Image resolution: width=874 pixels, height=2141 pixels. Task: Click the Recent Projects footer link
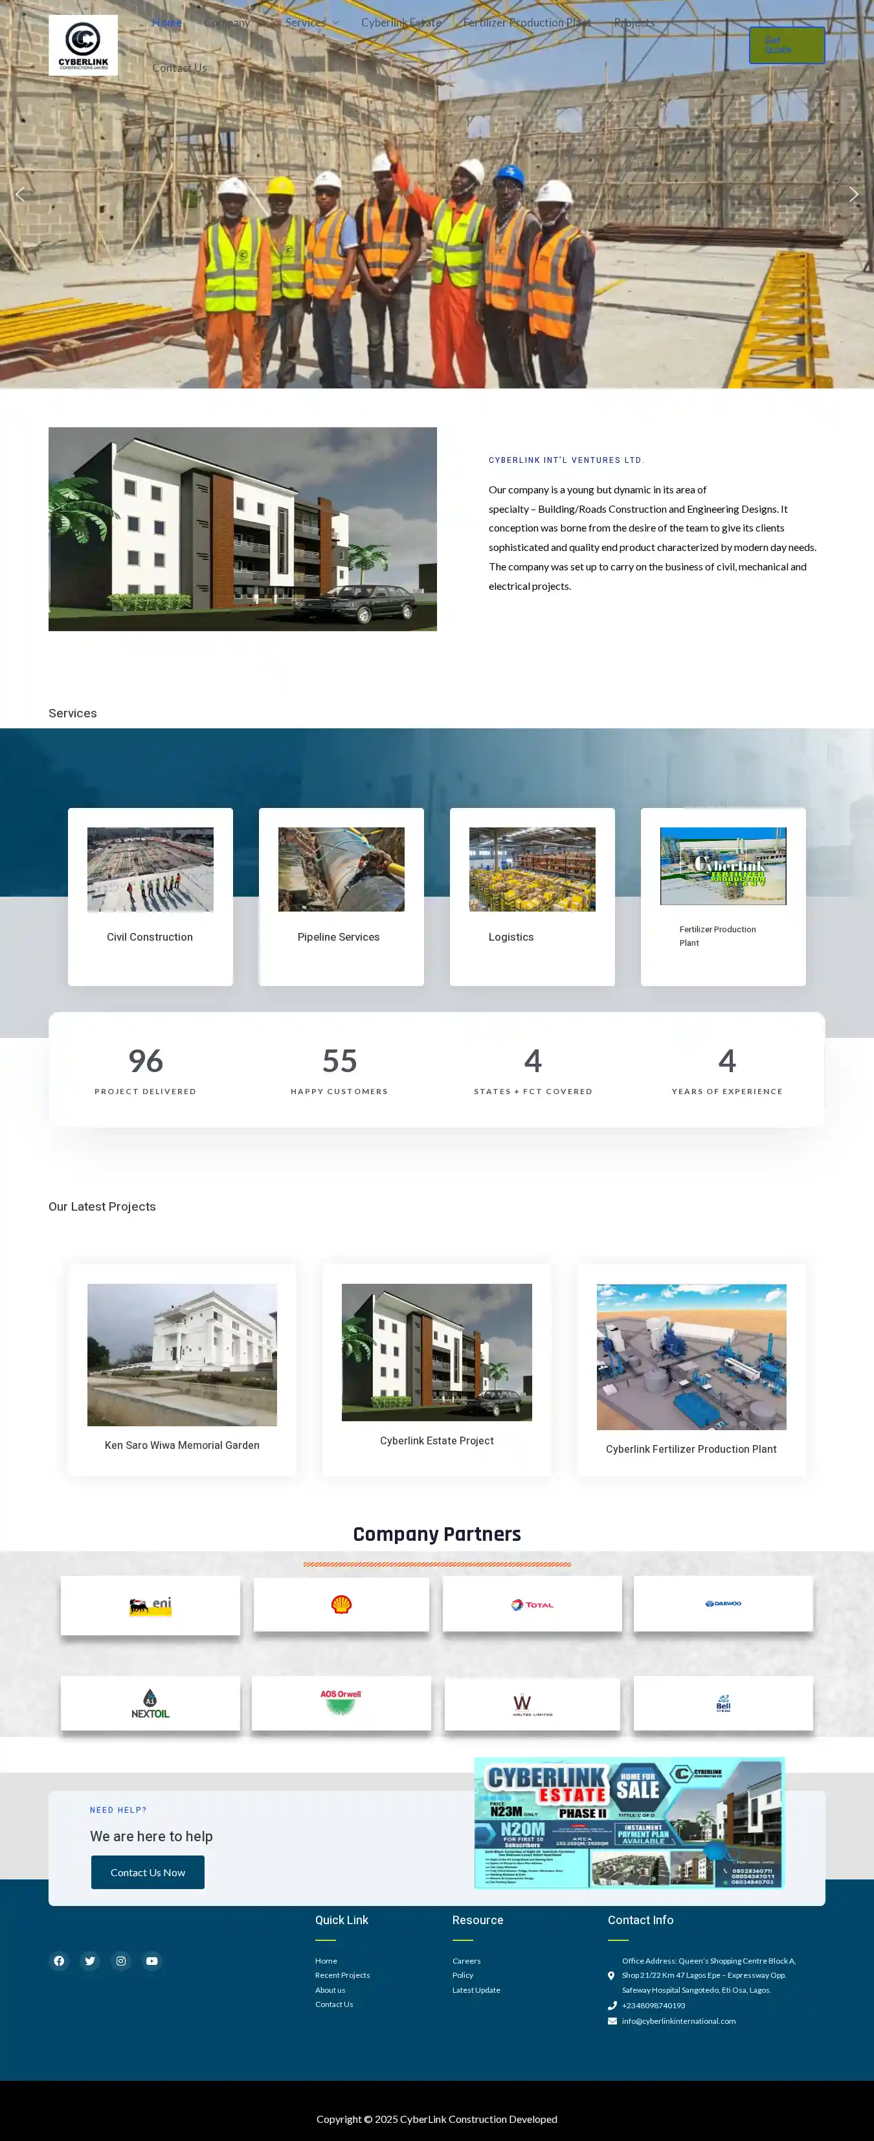pos(342,1975)
